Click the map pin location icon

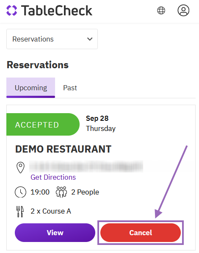point(20,167)
